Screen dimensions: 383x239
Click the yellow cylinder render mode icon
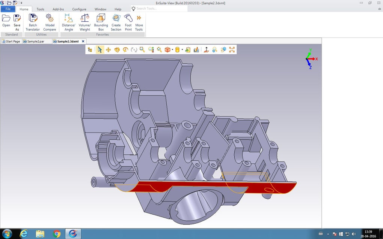pyautogui.click(x=177, y=50)
